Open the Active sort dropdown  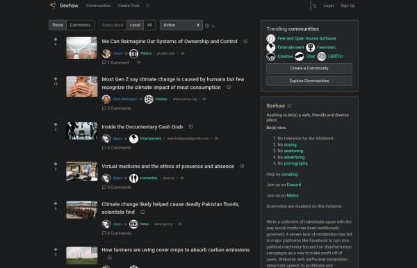(x=181, y=25)
